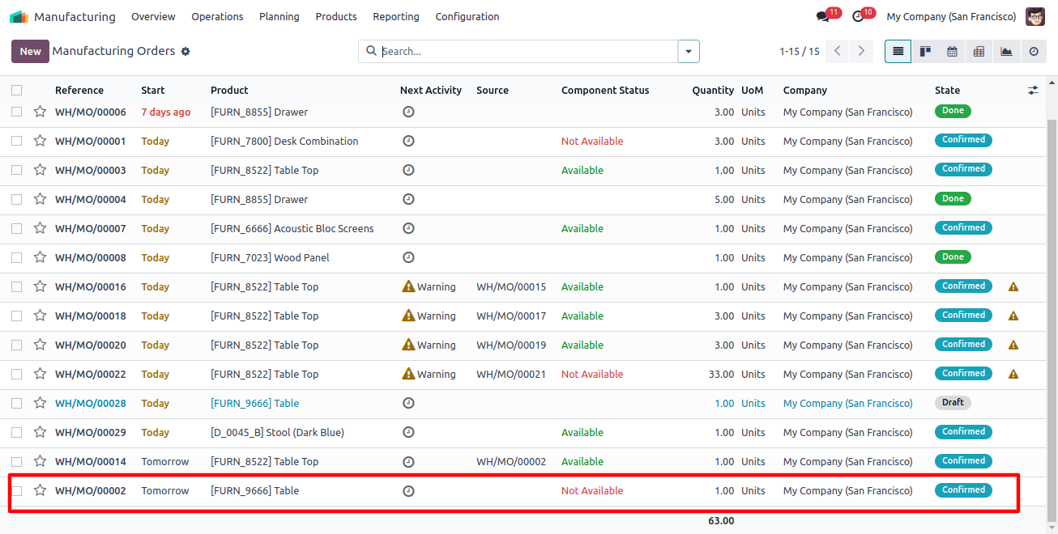Viewport: 1058px width, 534px height.
Task: Open optional columns adjust settings icon
Action: 1033,90
